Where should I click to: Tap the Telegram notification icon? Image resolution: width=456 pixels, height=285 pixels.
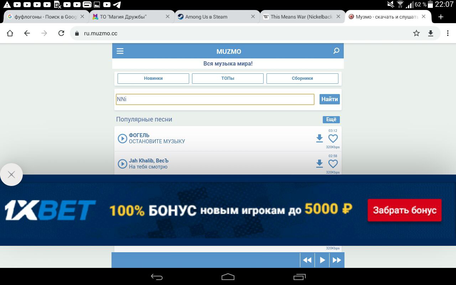pyautogui.click(x=116, y=5)
